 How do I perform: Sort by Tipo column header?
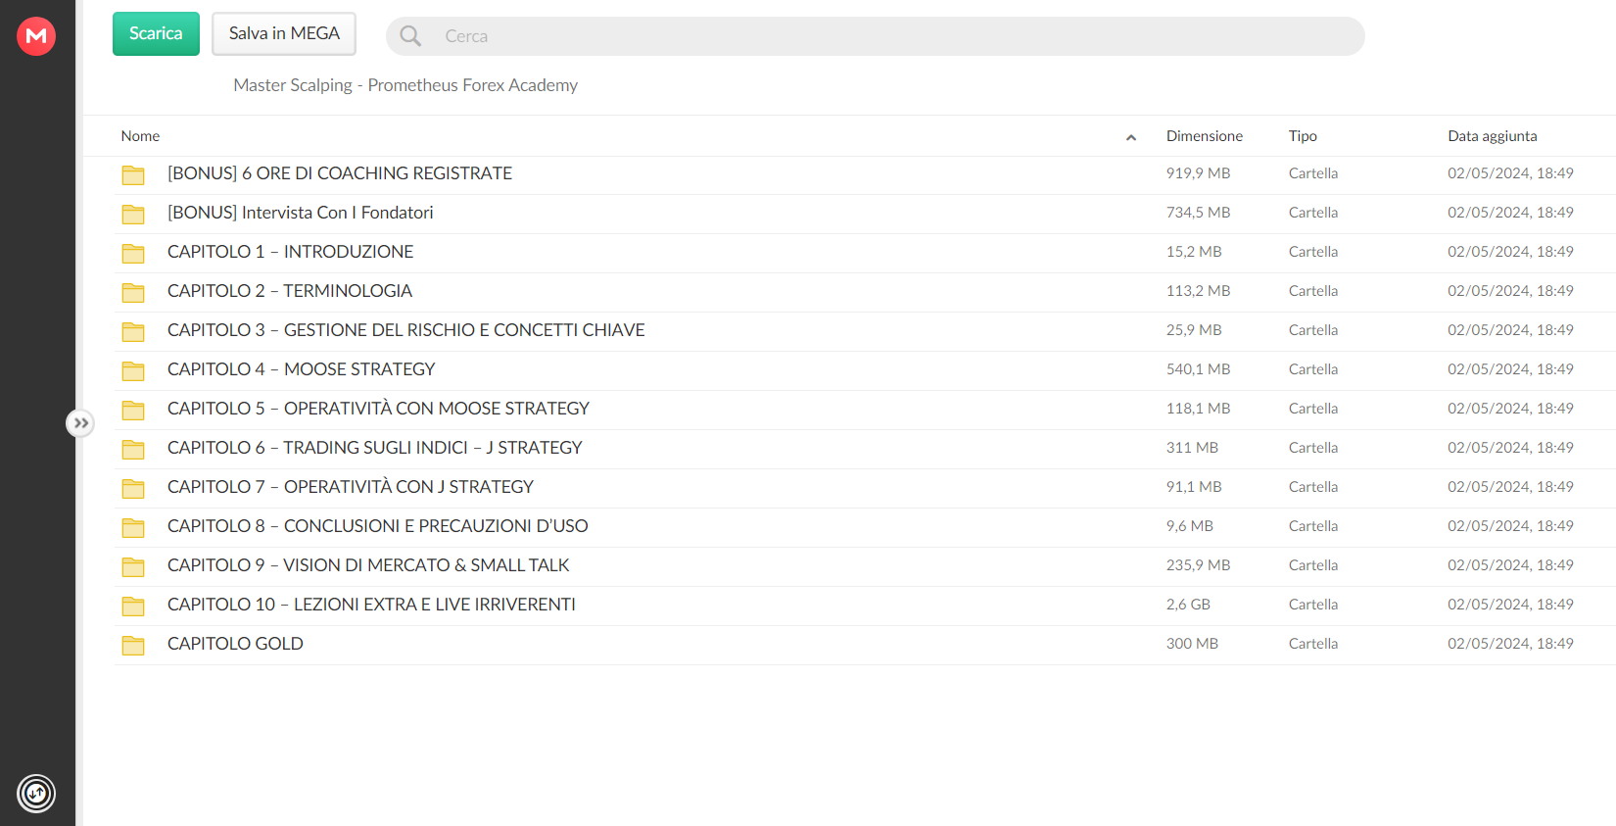[x=1303, y=136]
